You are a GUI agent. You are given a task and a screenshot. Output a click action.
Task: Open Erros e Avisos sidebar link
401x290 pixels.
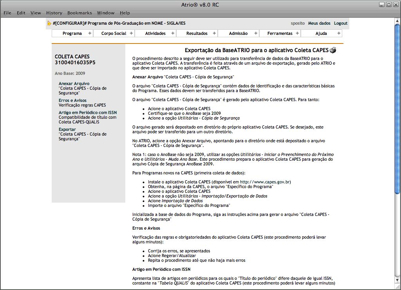[72, 101]
